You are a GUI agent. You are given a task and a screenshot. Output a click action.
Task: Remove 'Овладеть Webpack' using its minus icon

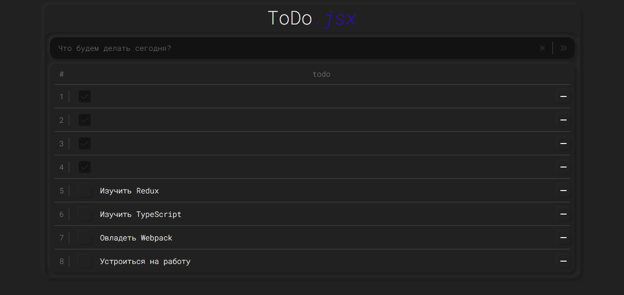563,238
